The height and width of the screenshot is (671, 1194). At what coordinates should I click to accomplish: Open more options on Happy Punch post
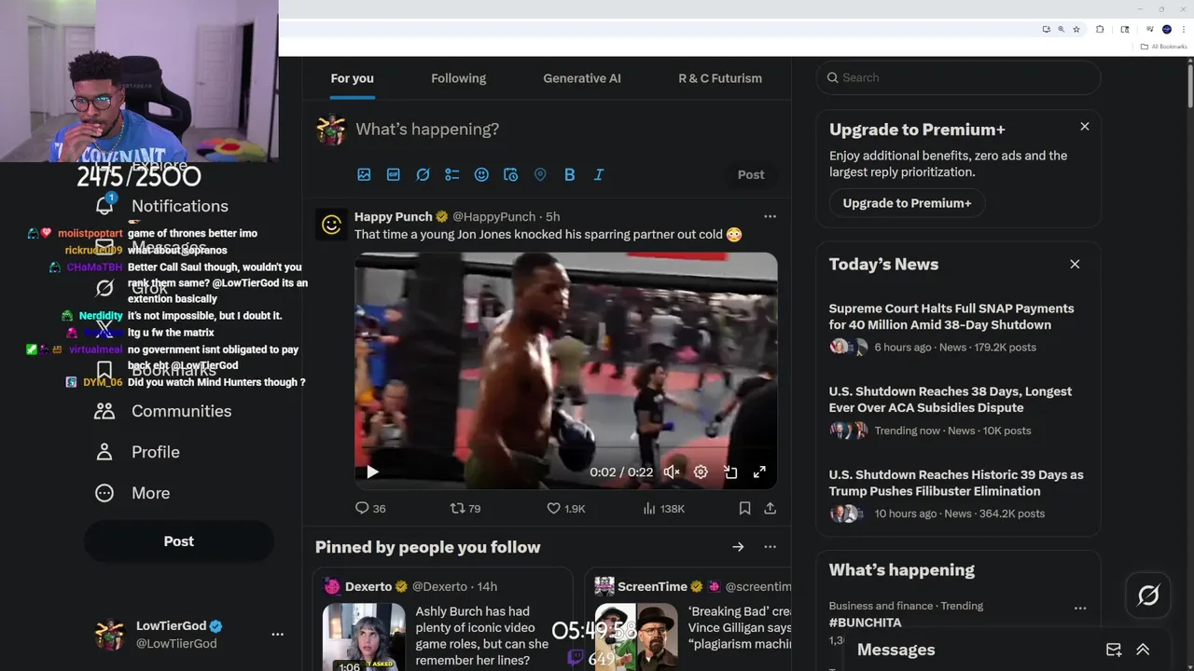click(x=770, y=216)
